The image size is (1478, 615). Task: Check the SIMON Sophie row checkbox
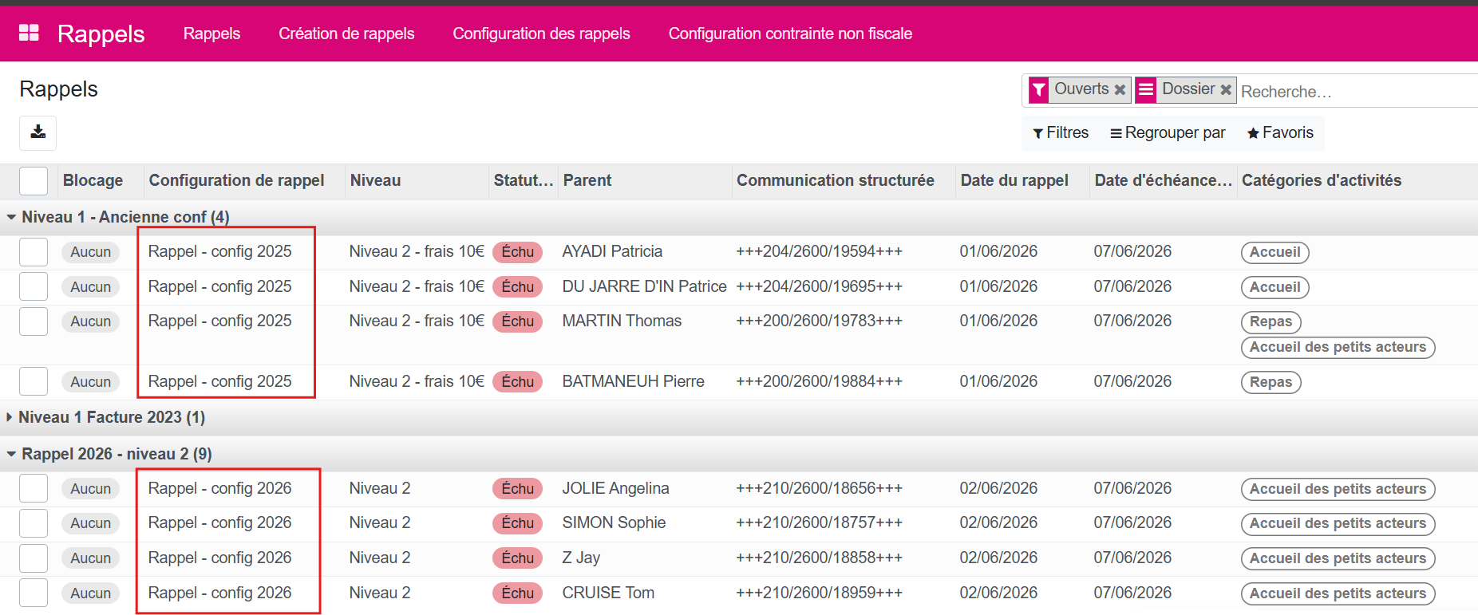coord(34,523)
